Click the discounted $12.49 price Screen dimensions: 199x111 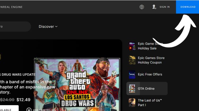(x=23, y=100)
